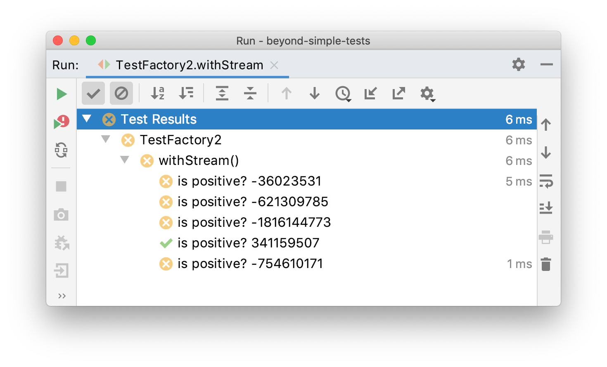This screenshot has height=367, width=607.
Task: Collapse the TestFactory2 tree node
Action: pyautogui.click(x=106, y=139)
